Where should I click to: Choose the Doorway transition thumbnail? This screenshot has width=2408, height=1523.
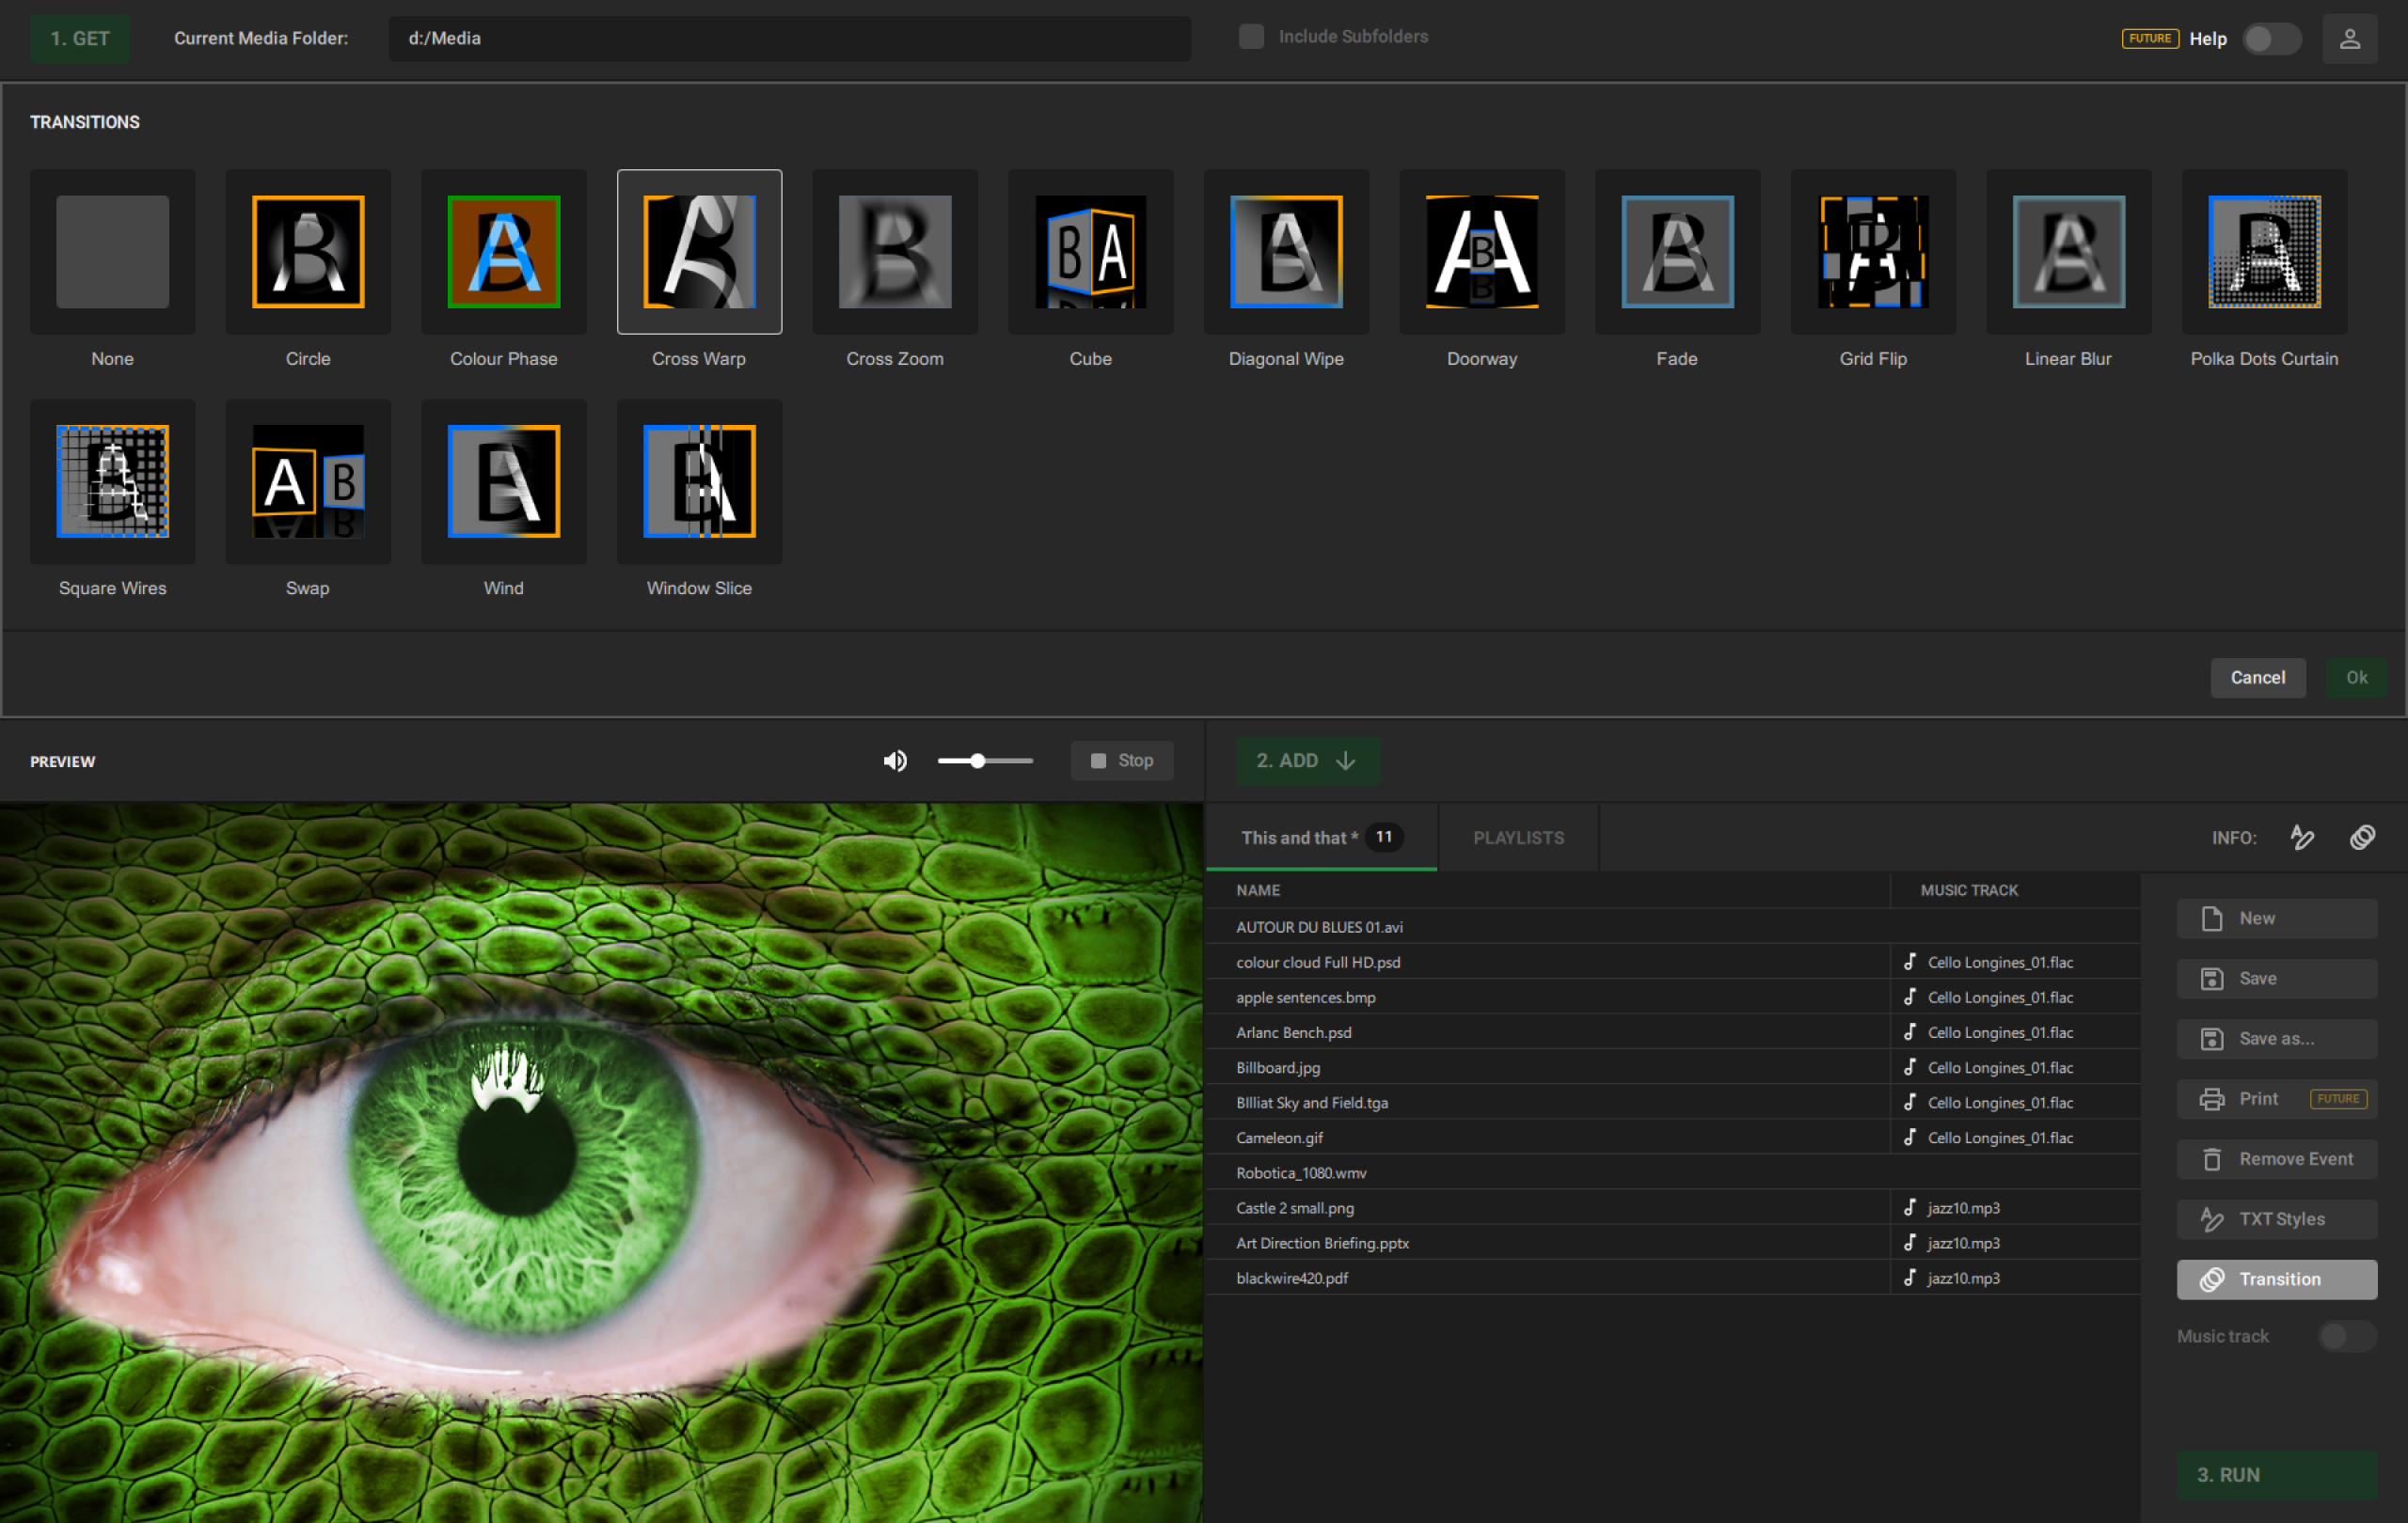1481,252
